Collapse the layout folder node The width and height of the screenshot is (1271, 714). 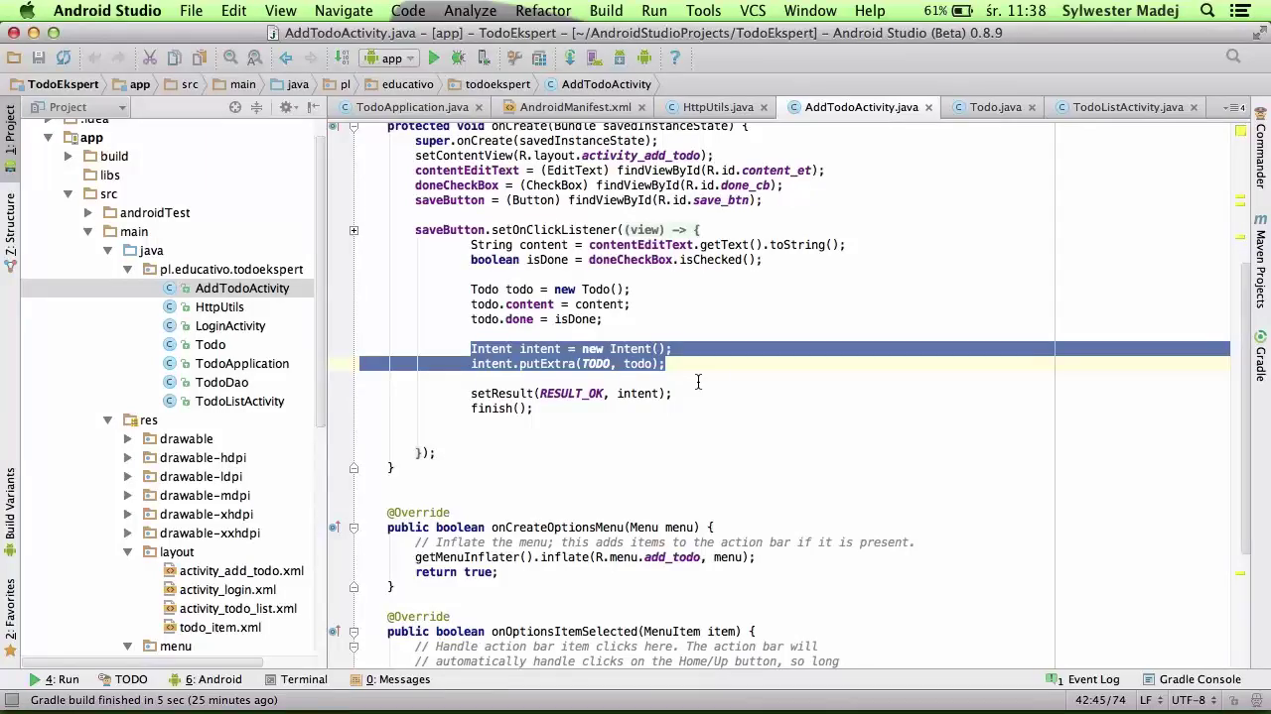(127, 552)
